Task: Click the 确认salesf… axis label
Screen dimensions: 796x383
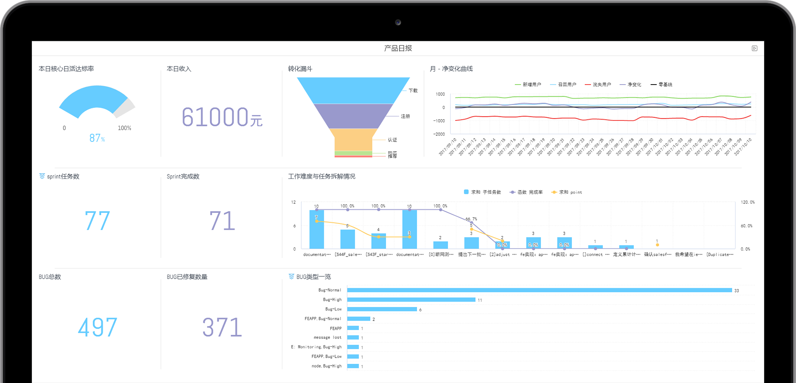Action: [x=658, y=255]
